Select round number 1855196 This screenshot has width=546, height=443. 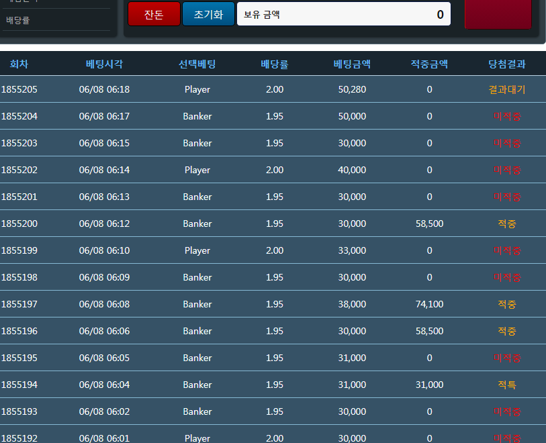[x=19, y=331]
